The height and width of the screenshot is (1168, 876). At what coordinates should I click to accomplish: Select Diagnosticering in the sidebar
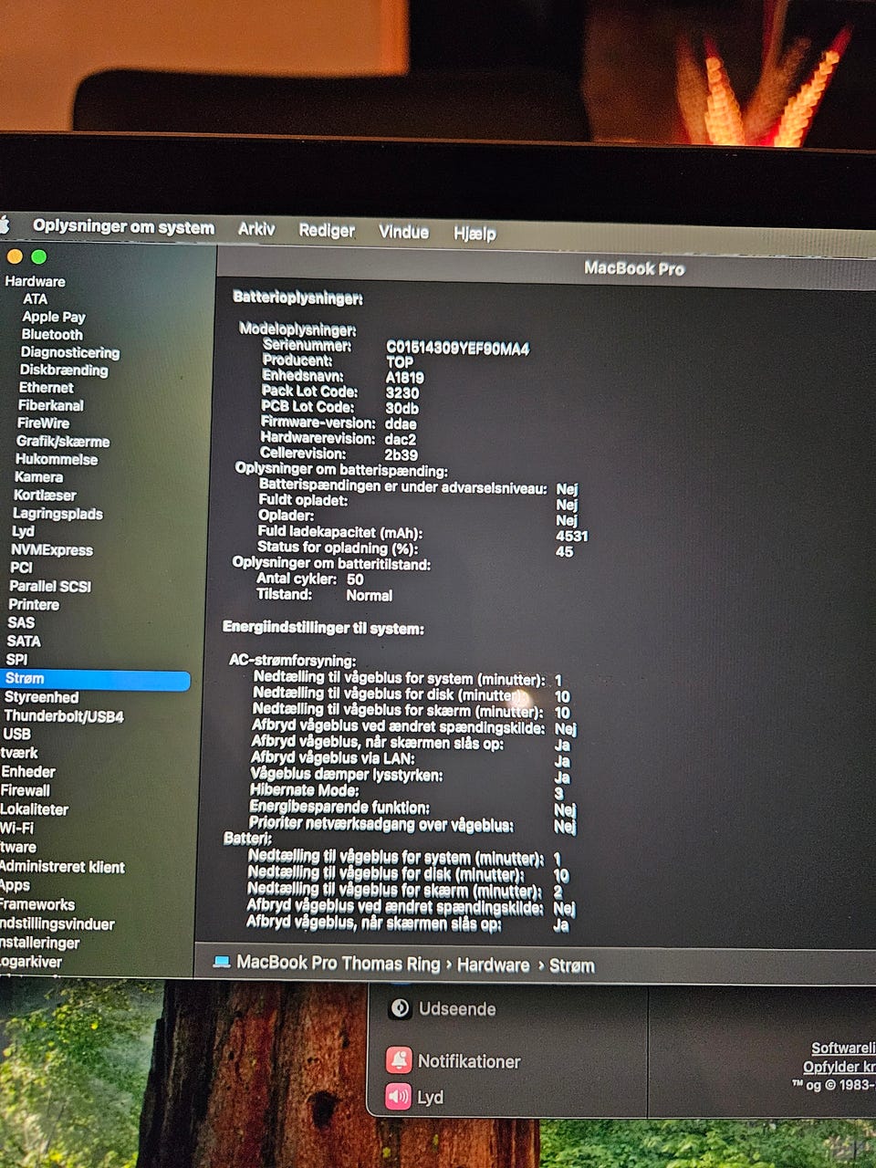click(70, 352)
